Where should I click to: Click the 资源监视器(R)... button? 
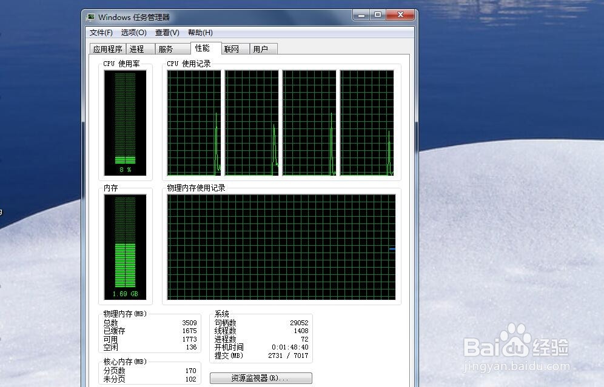pyautogui.click(x=261, y=378)
